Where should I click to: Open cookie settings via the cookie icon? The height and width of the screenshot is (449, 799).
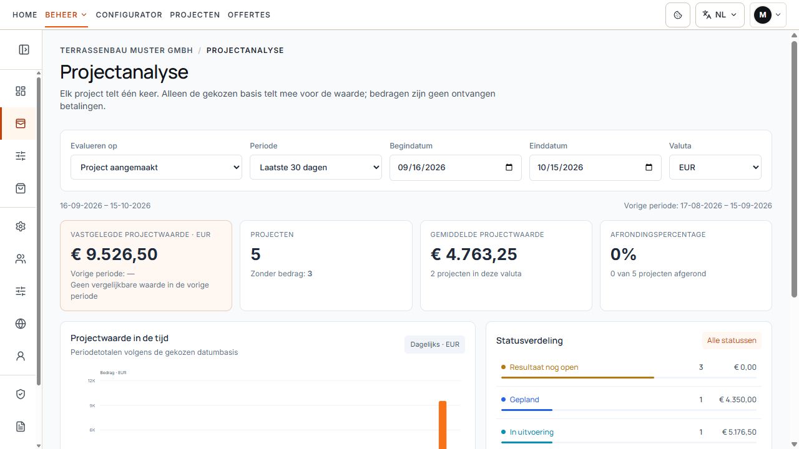[678, 15]
